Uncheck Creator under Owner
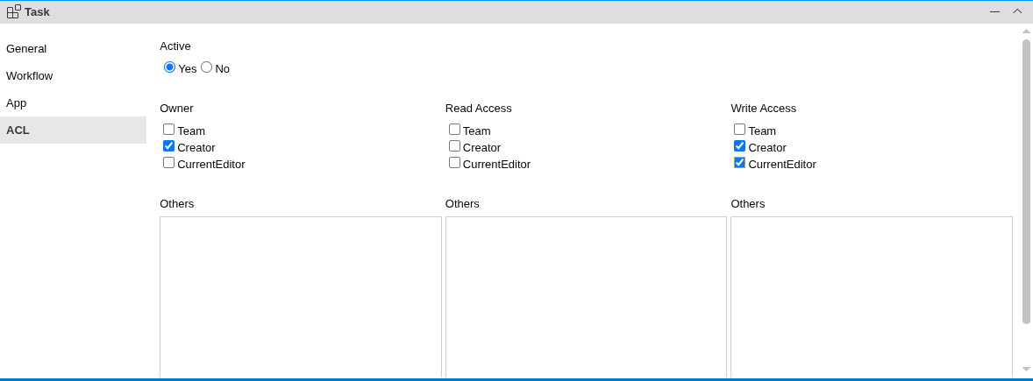The height and width of the screenshot is (381, 1033). 169,146
